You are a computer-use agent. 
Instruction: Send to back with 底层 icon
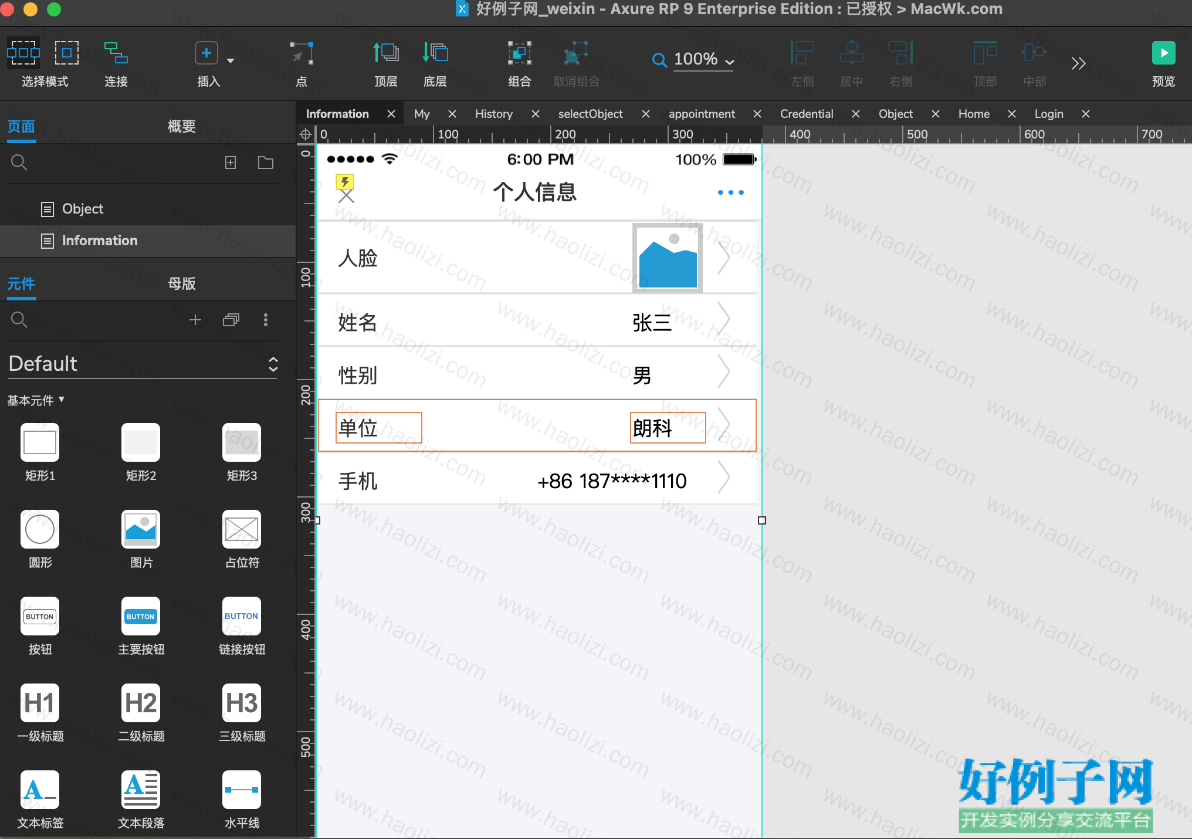point(435,53)
